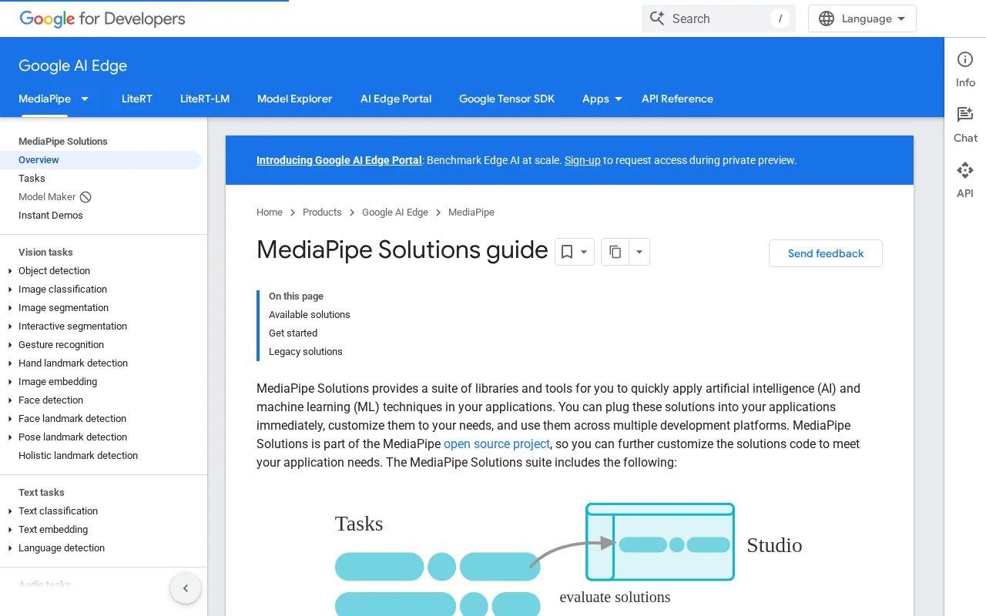Select the MediaPipe tab
Screen dimensions: 986x616
point(45,99)
